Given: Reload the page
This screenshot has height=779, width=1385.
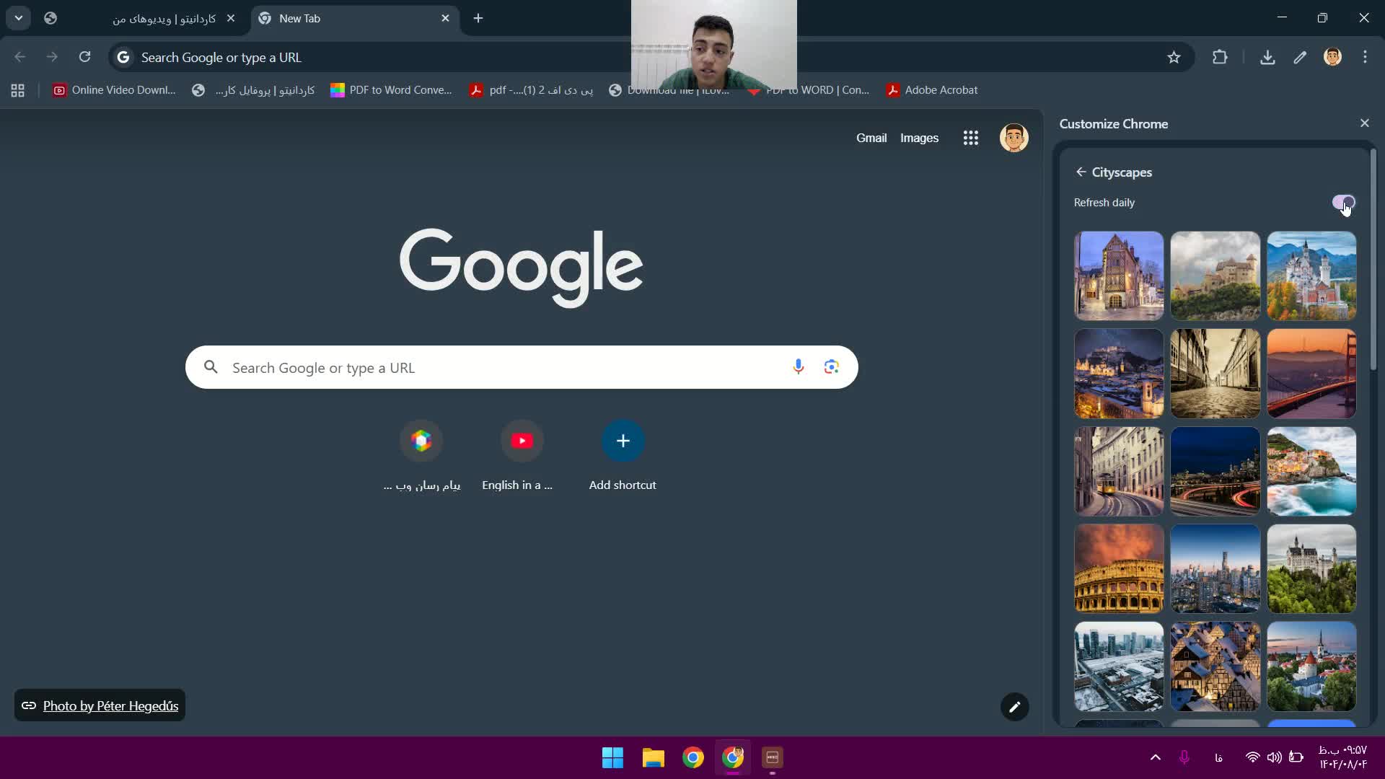Looking at the screenshot, I should 84,57.
